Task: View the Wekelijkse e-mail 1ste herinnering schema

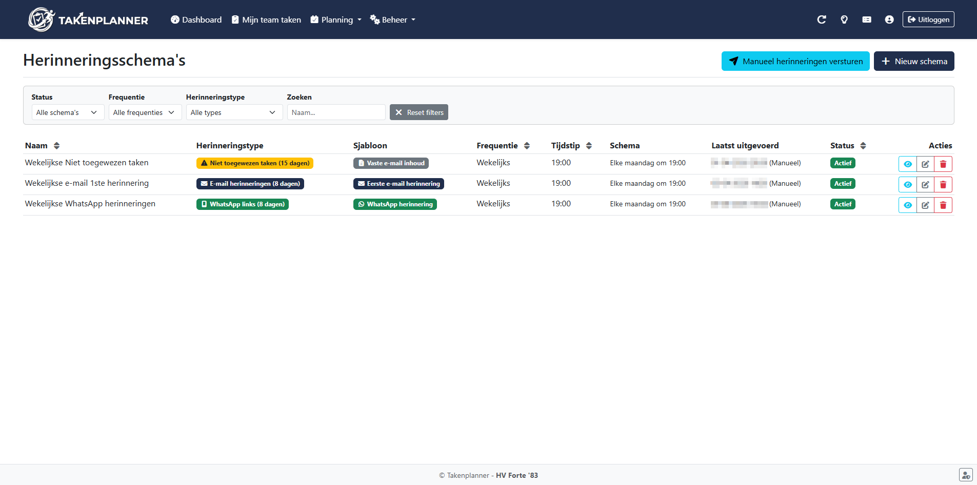Action: pos(907,185)
